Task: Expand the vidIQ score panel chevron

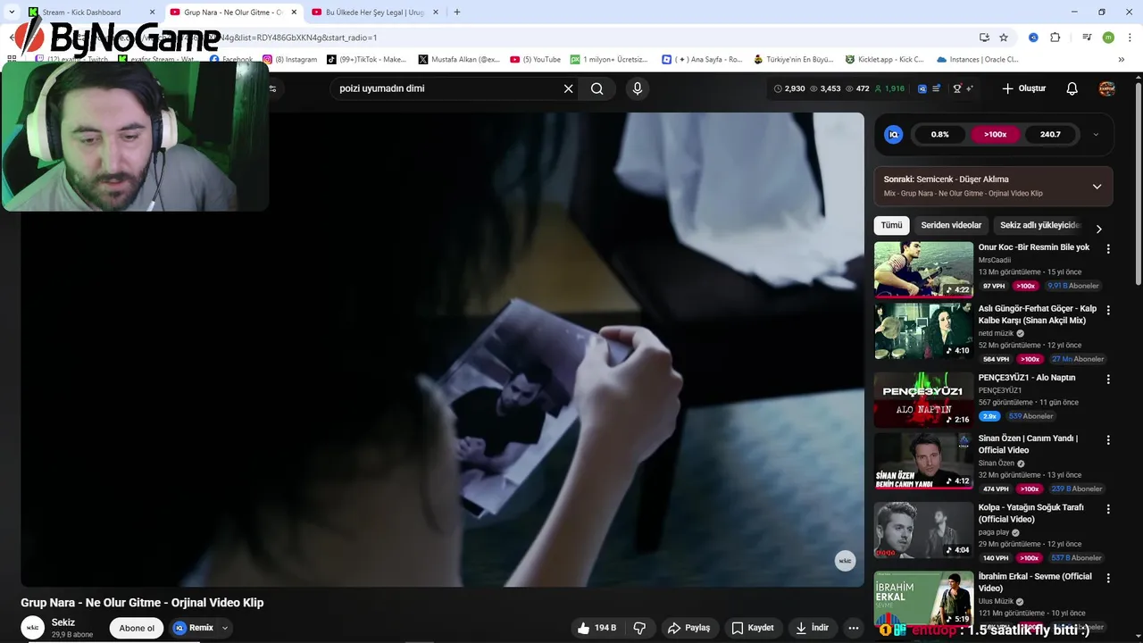Action: click(x=1096, y=135)
